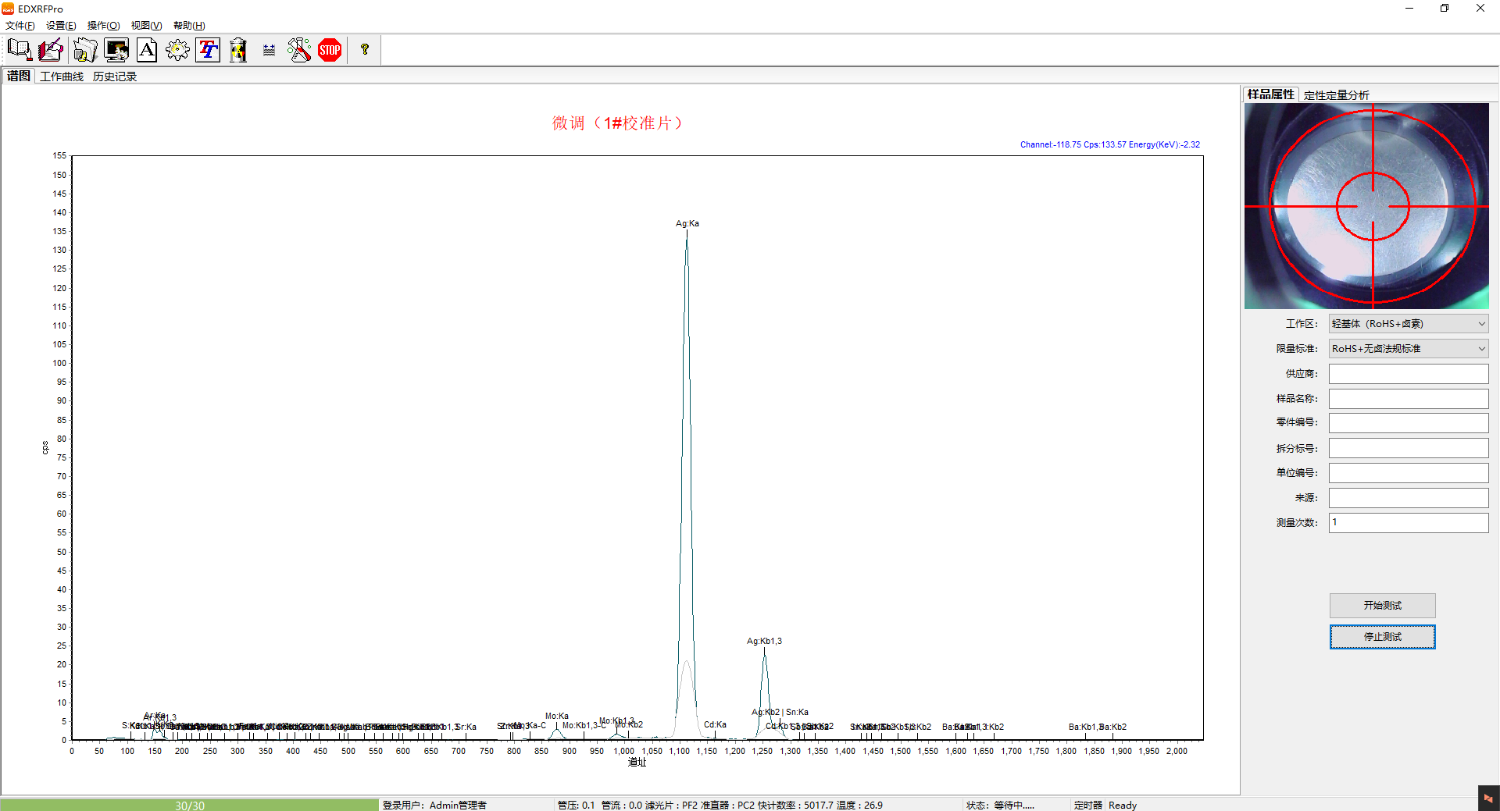
Task: Click the folders with key icon
Action: 85,50
